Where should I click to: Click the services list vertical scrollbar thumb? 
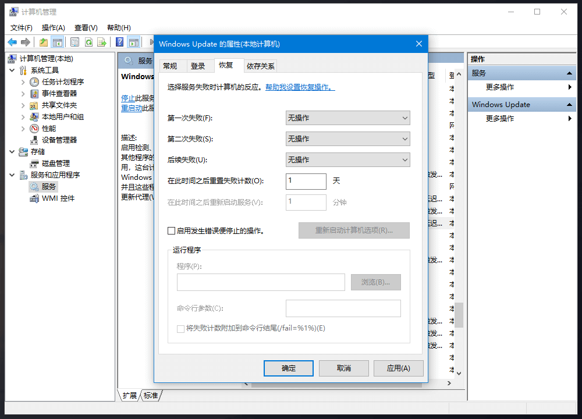459,315
